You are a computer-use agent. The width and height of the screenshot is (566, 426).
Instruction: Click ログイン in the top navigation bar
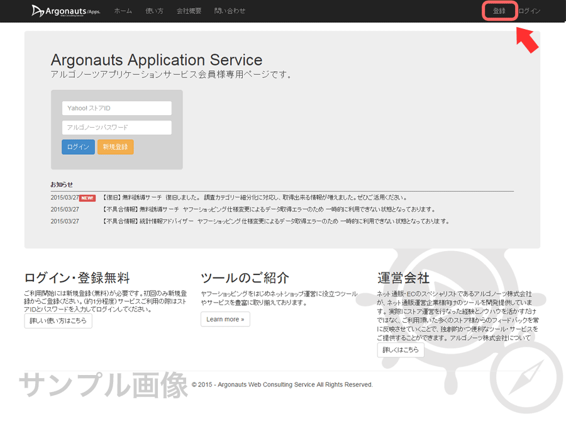click(x=529, y=11)
